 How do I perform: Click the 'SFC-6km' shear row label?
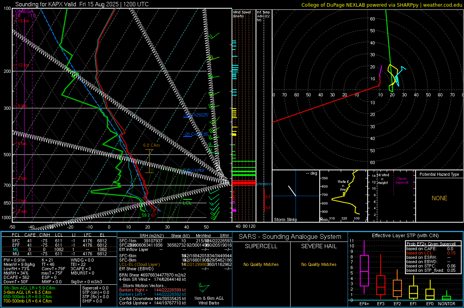click(127, 256)
